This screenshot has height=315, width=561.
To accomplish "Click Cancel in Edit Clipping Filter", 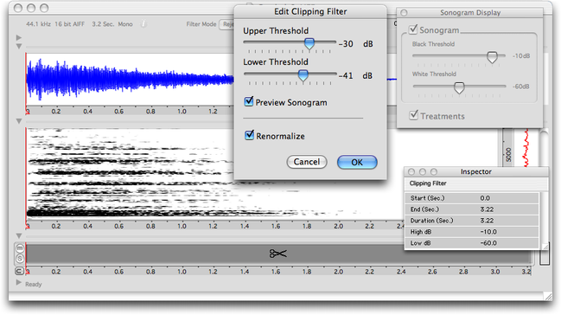I will 307,162.
